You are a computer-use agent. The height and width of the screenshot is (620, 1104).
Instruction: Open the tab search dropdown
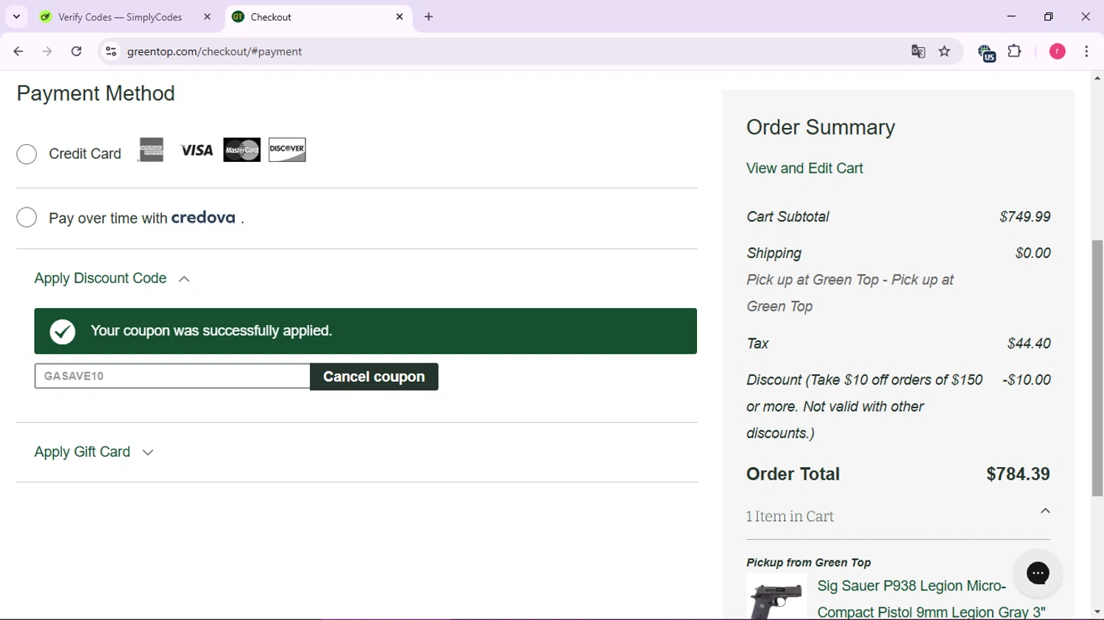(16, 17)
